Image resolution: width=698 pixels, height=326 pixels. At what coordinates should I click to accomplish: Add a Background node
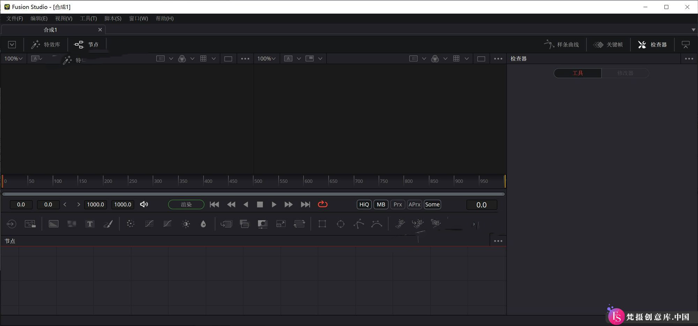click(53, 224)
